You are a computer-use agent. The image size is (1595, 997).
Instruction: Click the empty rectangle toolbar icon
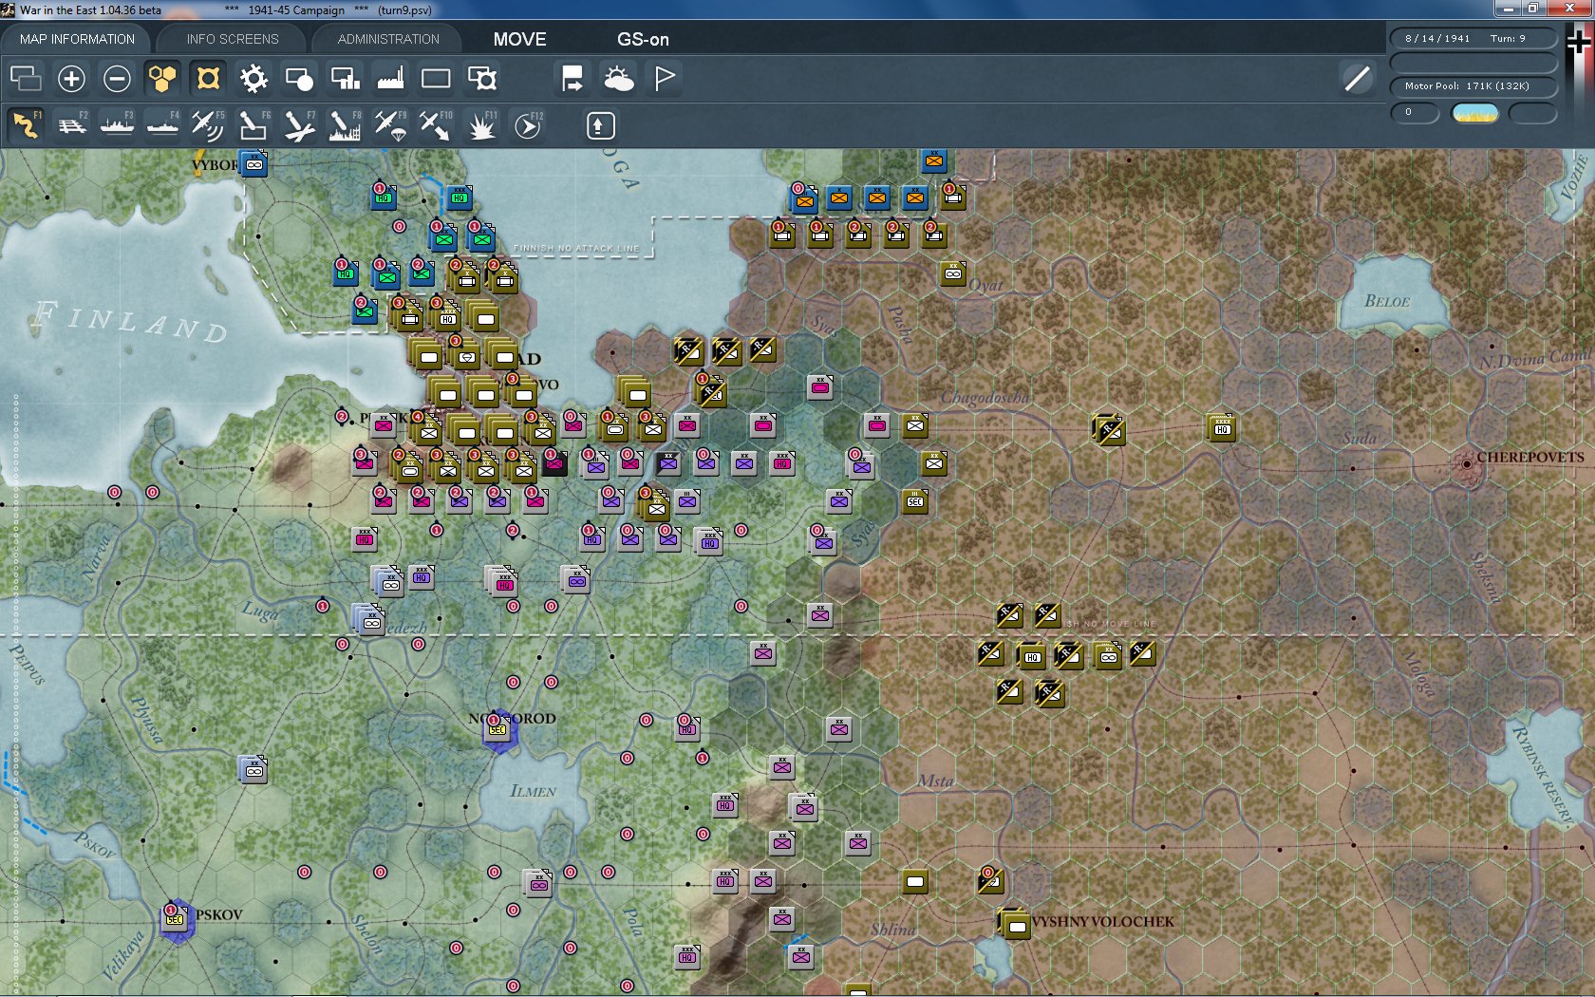click(x=436, y=78)
